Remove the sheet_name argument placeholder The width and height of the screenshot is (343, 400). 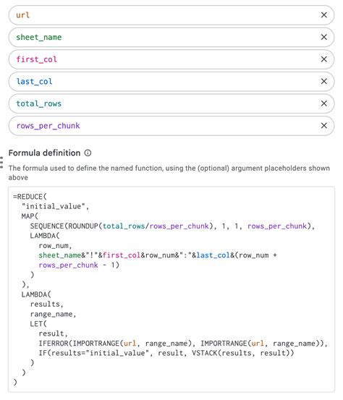coord(324,37)
